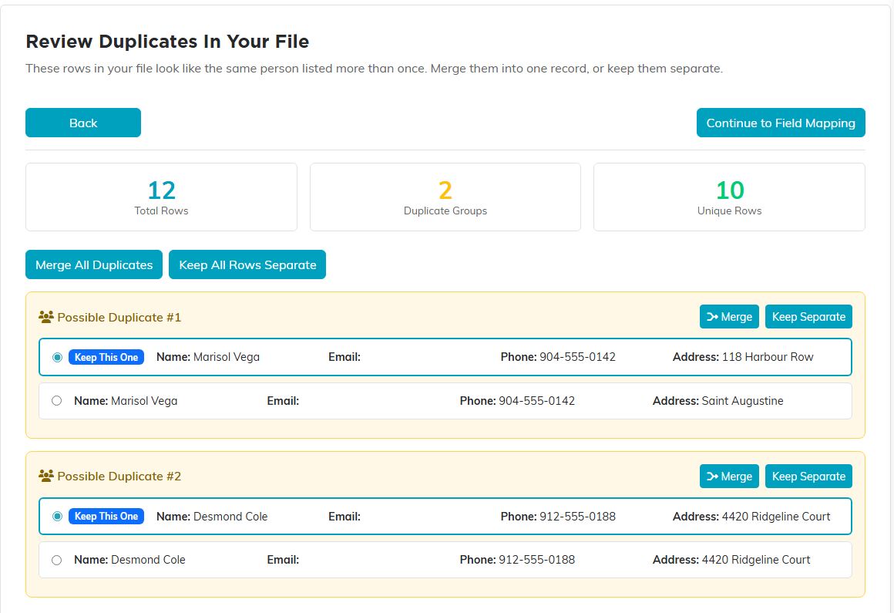Click the Back button
Viewport: 894px width, 613px height.
[x=83, y=123]
